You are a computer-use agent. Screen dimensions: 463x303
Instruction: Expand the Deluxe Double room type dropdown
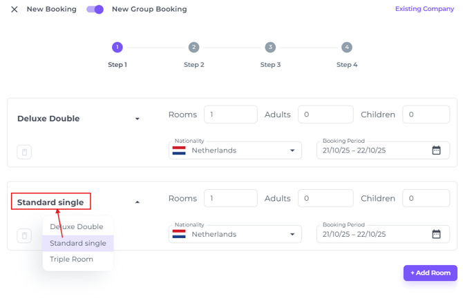[137, 119]
